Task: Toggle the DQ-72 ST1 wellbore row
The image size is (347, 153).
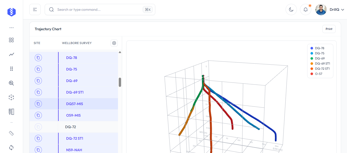Action: coord(74,138)
